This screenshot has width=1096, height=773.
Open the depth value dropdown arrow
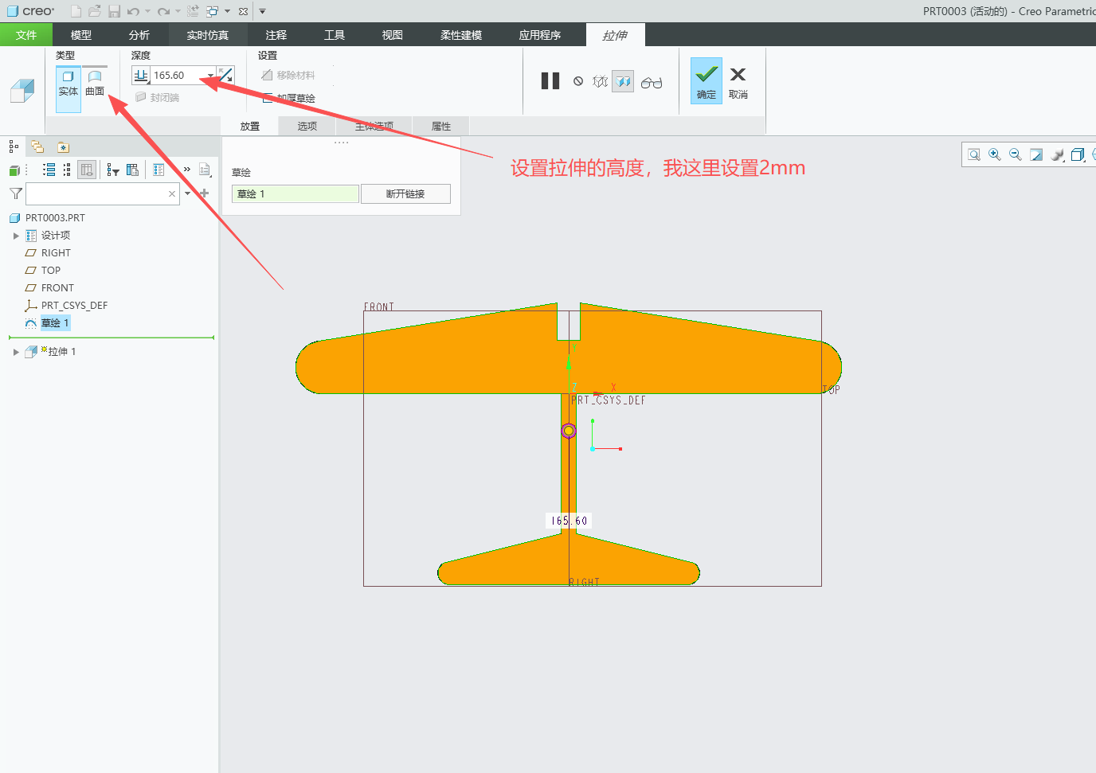tap(210, 76)
